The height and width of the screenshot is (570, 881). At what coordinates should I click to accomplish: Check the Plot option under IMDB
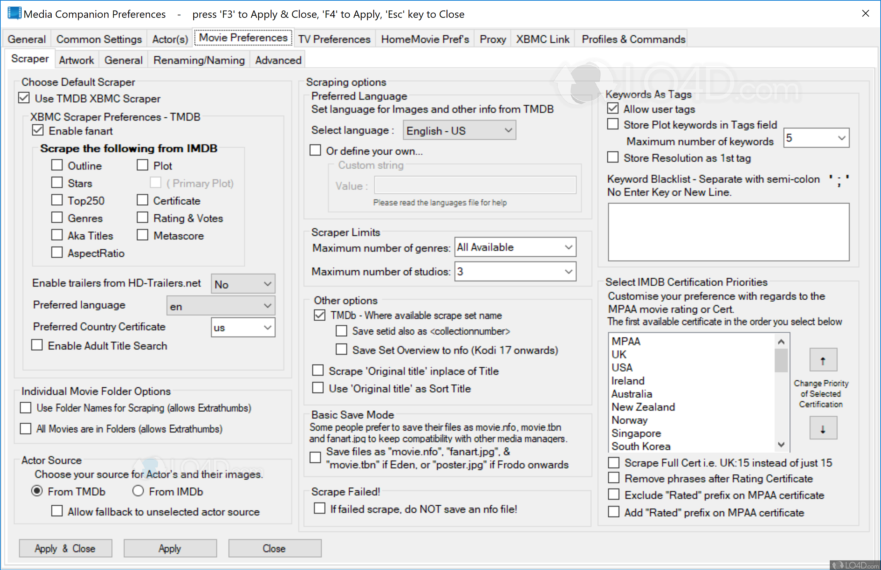pos(142,165)
